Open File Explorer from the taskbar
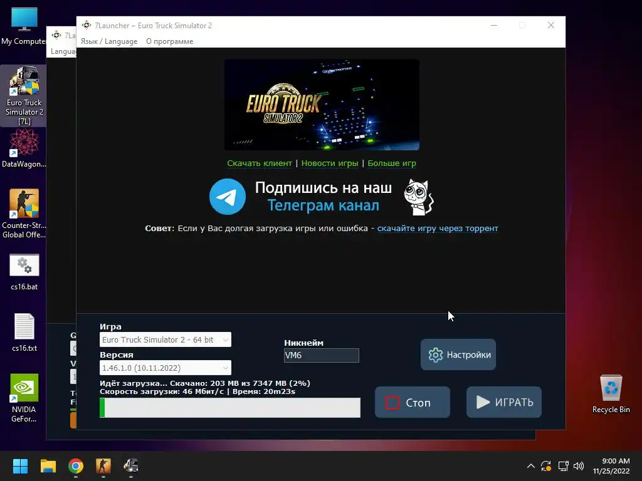The width and height of the screenshot is (642, 481). tap(48, 466)
